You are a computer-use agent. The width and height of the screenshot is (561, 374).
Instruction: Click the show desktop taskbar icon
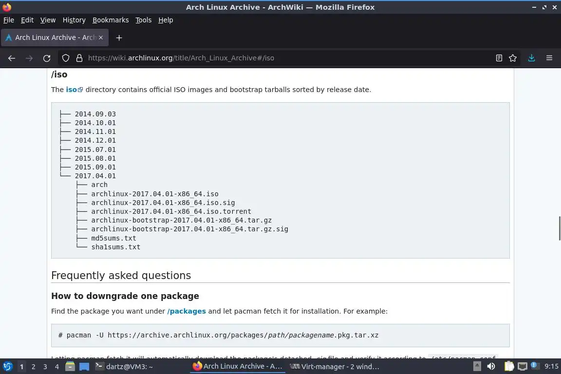84,367
